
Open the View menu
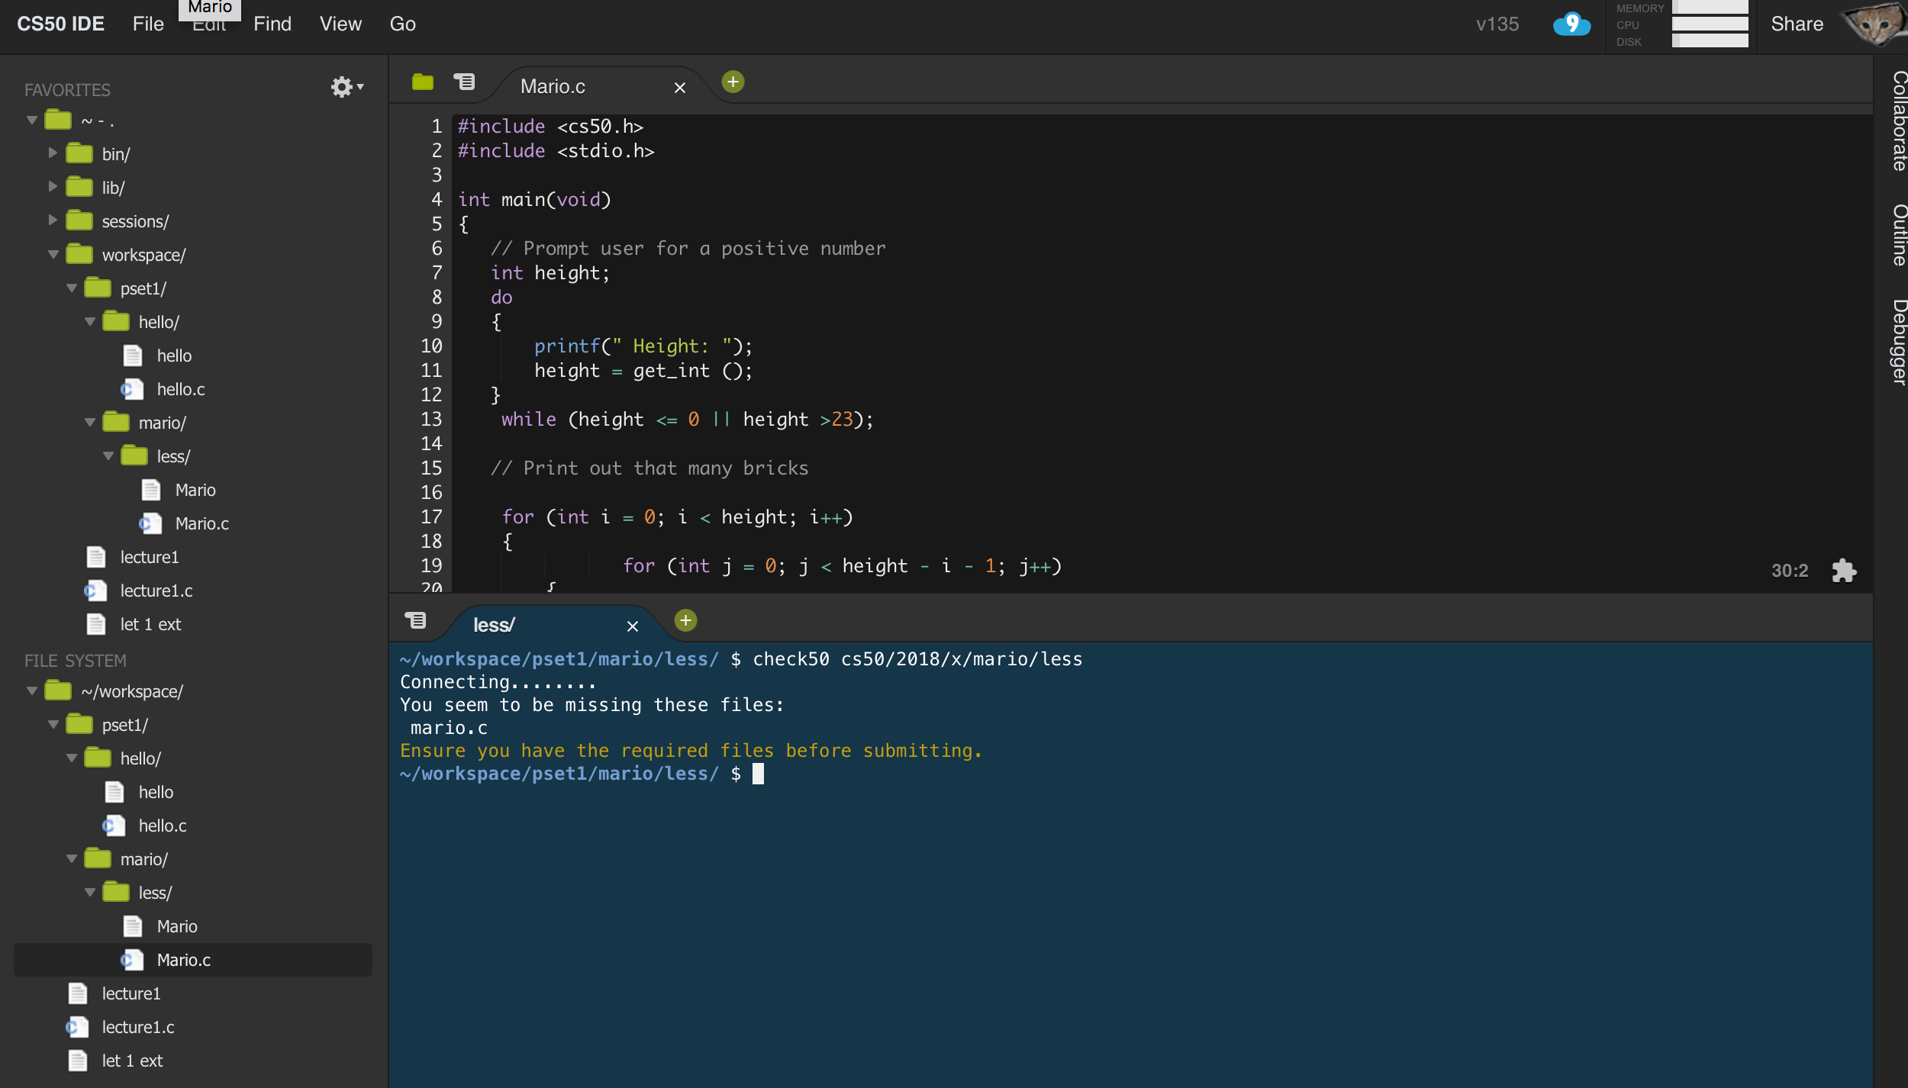point(340,24)
